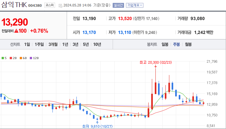Click the 상한가 17,140 text
The height and width of the screenshot is (129, 226).
146,18
